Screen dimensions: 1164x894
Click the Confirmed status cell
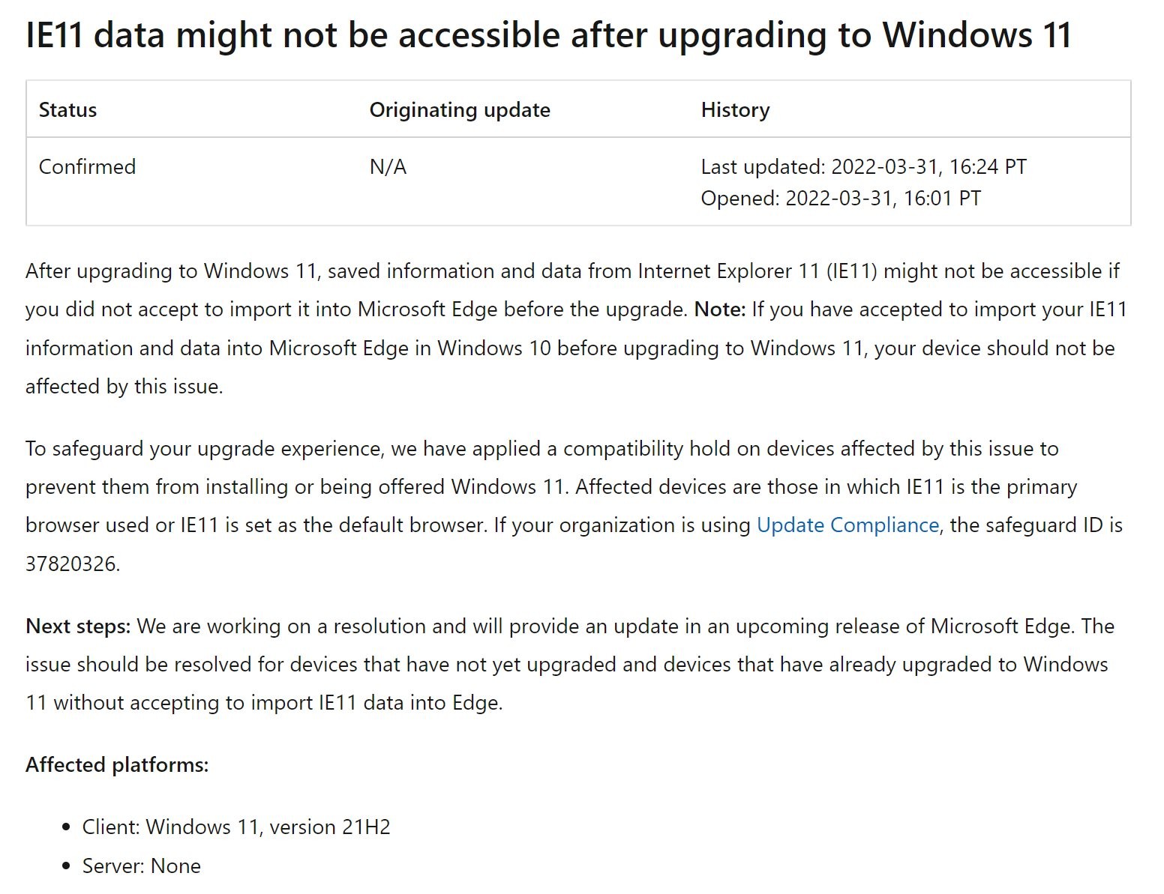87,166
